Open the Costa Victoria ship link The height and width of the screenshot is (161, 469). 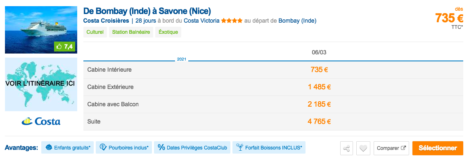tap(202, 21)
